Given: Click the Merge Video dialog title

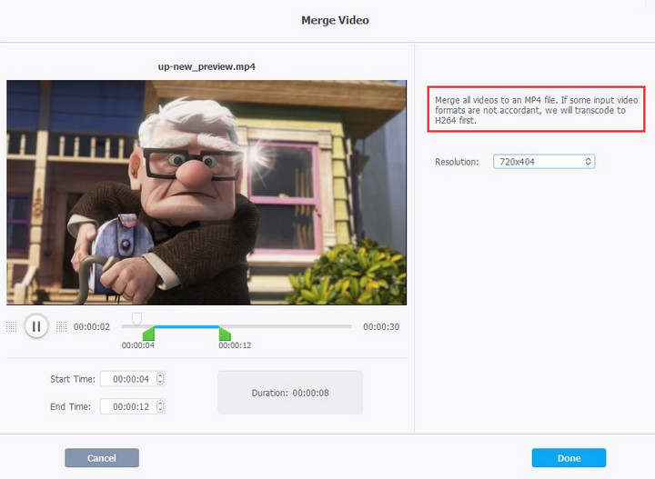Looking at the screenshot, I should (x=335, y=20).
